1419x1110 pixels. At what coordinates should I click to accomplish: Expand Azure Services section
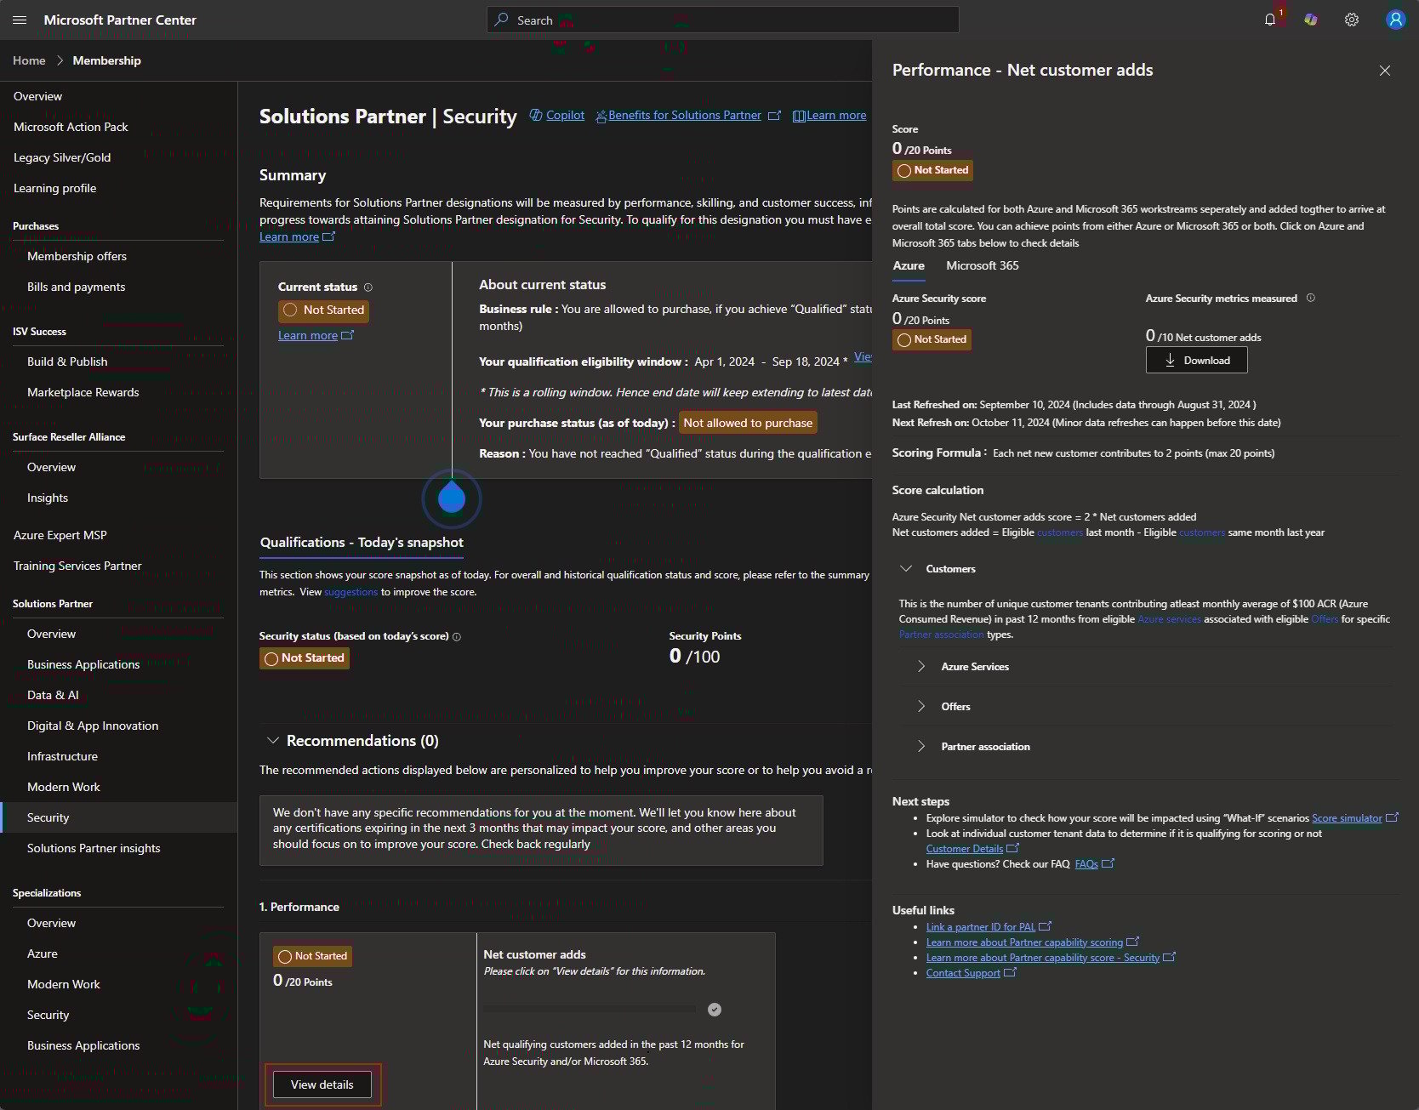[x=921, y=666]
